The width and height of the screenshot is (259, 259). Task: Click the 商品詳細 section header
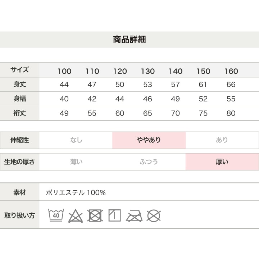coord(129,40)
